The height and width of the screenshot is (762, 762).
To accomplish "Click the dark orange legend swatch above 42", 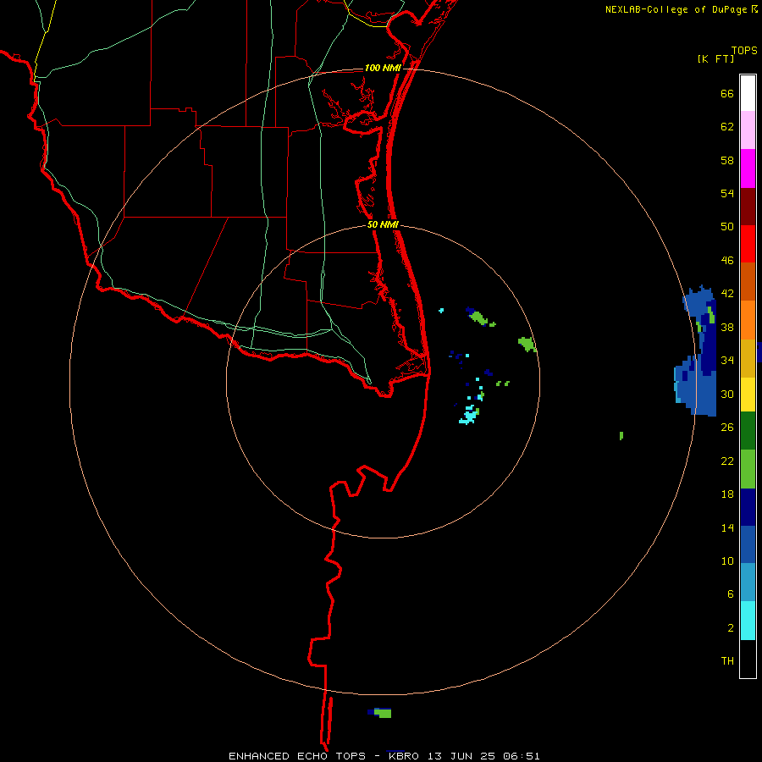I will (x=748, y=281).
